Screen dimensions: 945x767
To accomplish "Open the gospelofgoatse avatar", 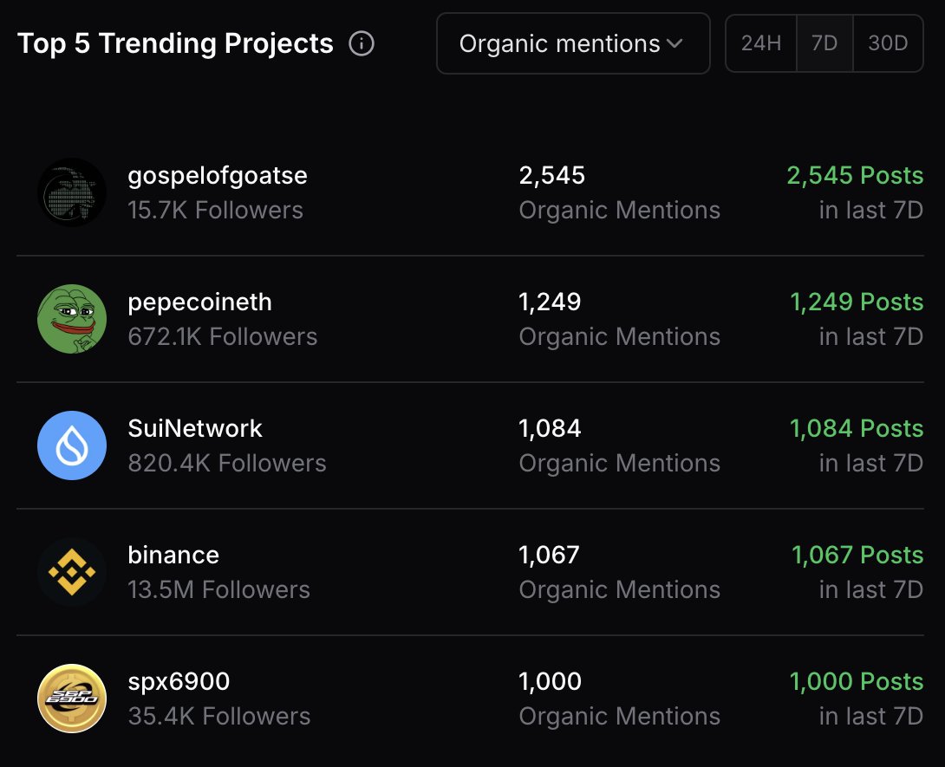I will point(72,192).
